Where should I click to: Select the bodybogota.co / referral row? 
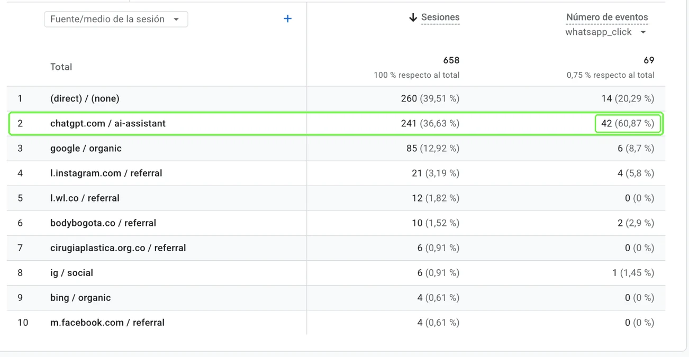pos(336,223)
